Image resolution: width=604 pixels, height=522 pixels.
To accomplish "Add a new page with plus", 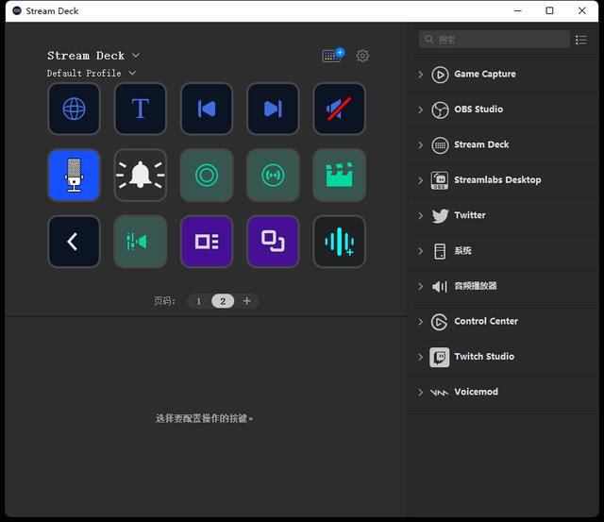I will pyautogui.click(x=247, y=301).
